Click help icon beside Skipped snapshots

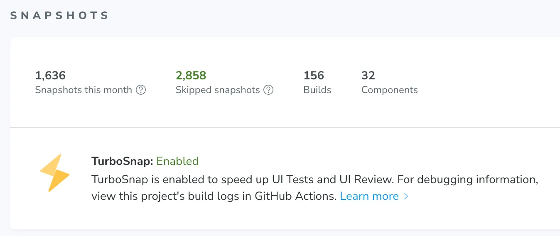[x=269, y=90]
